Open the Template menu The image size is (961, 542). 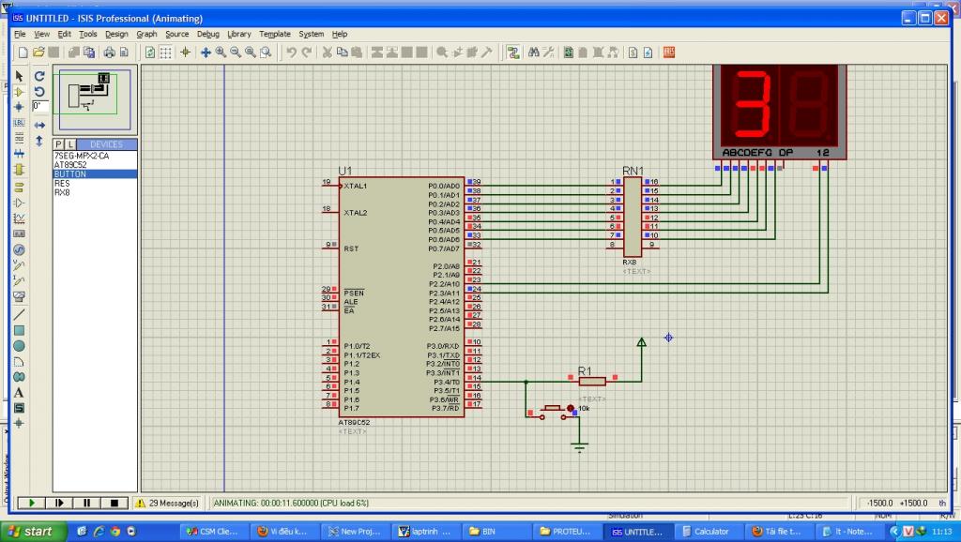tap(275, 34)
